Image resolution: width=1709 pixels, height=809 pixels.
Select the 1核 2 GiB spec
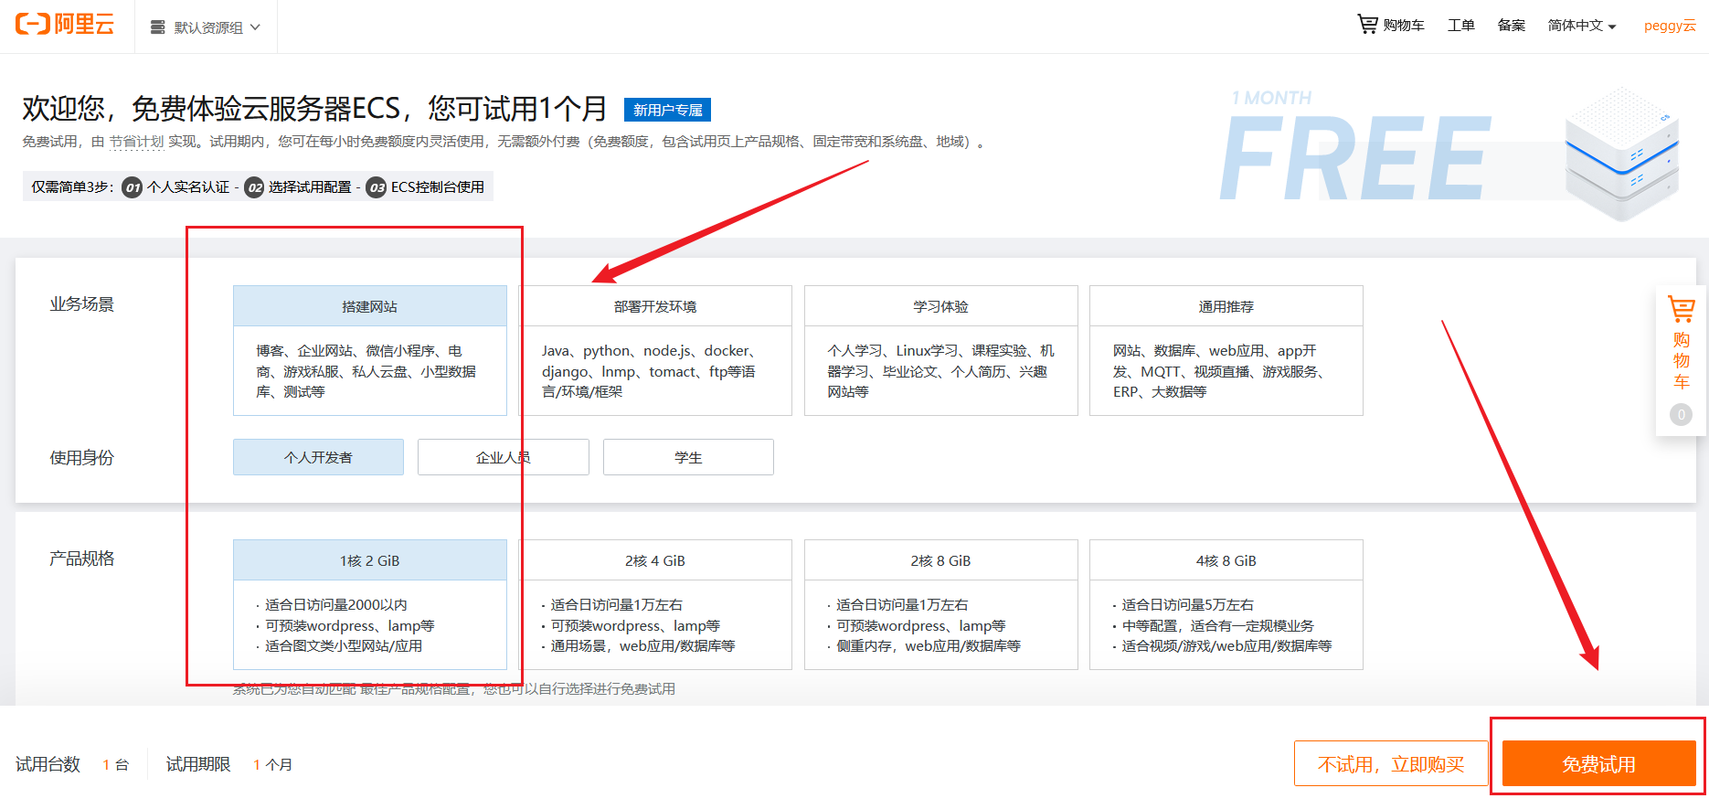370,604
